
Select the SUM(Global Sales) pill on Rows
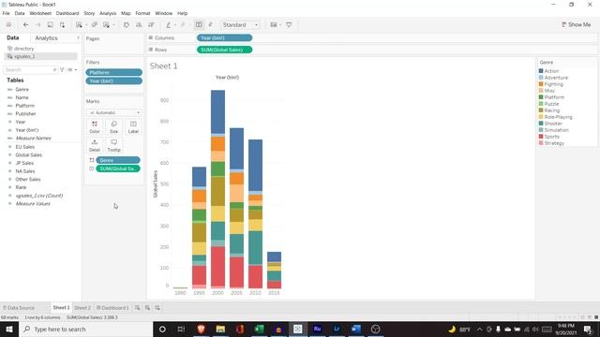tap(224, 50)
